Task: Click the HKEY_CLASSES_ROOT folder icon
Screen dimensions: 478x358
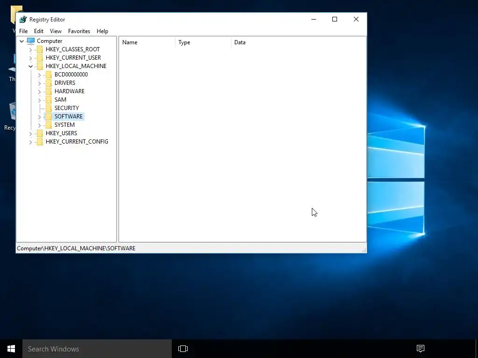Action: point(40,49)
